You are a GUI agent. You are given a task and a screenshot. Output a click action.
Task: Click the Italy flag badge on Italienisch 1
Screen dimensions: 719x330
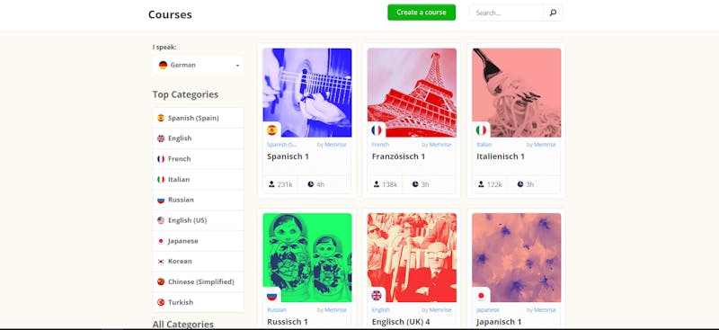click(x=481, y=130)
